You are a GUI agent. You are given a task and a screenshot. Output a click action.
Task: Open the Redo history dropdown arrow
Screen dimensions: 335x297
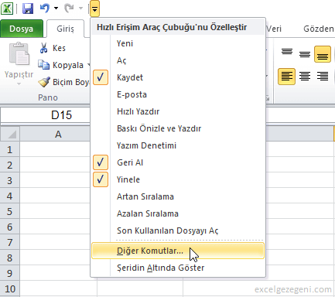(x=80, y=9)
